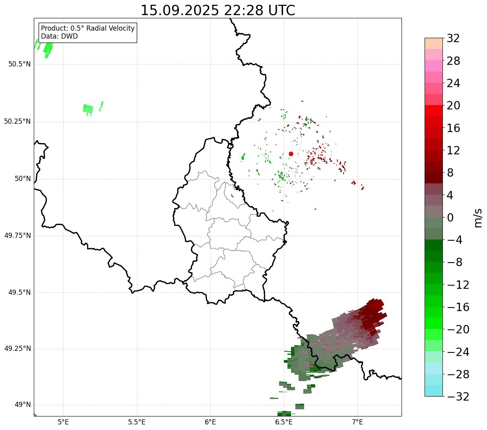Click the 49.75°N latitude label
The height and width of the screenshot is (430, 487).
pyautogui.click(x=17, y=235)
